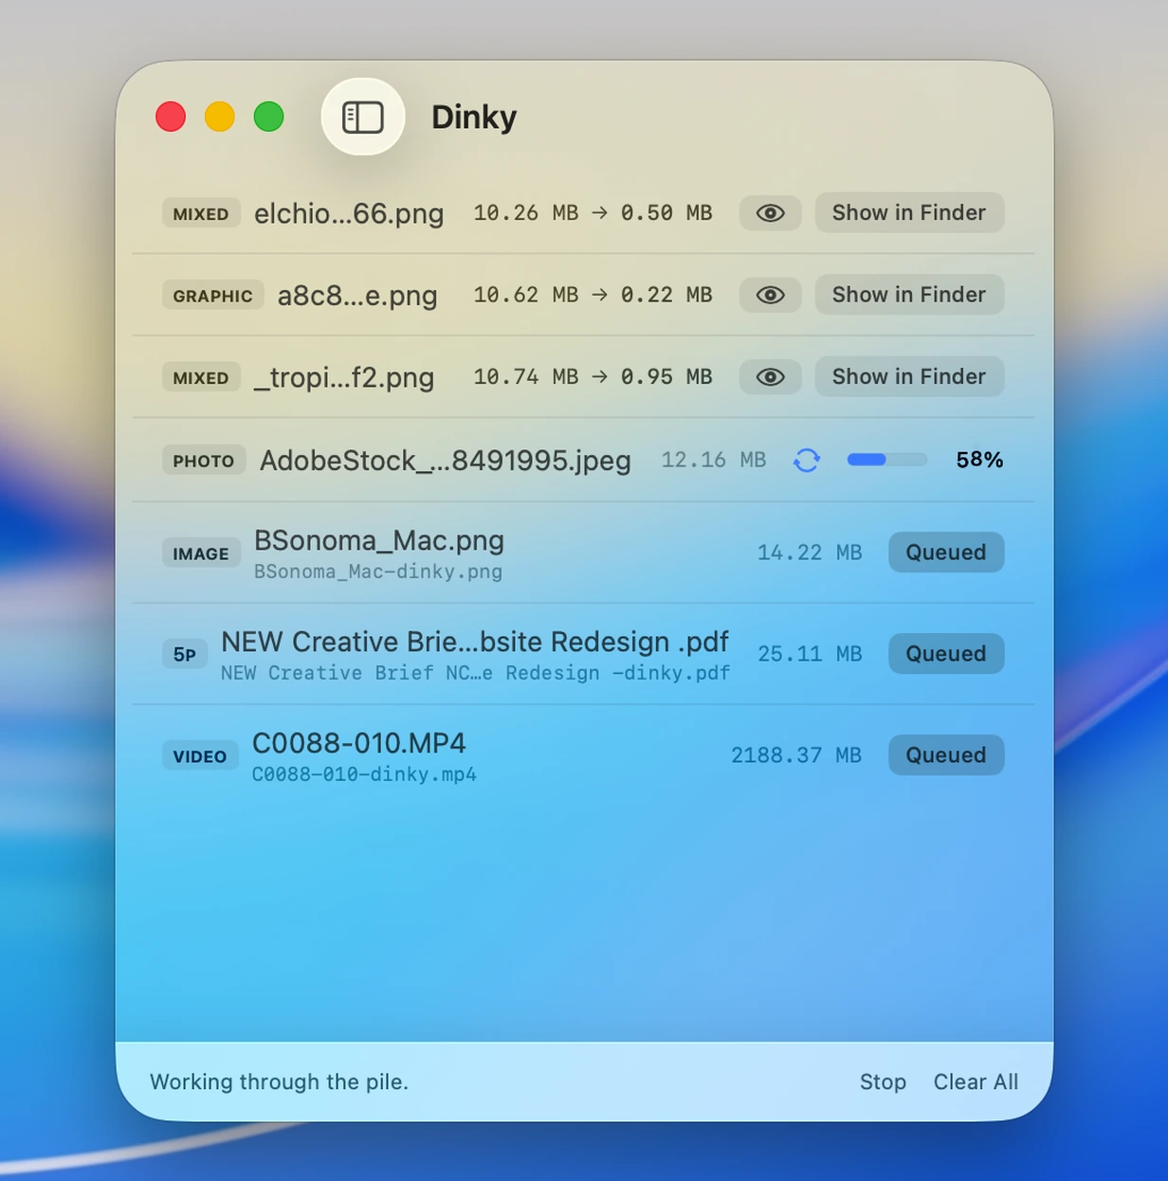The image size is (1168, 1181).
Task: Click Queued status on the Creative Brief PDF
Action: (x=945, y=654)
